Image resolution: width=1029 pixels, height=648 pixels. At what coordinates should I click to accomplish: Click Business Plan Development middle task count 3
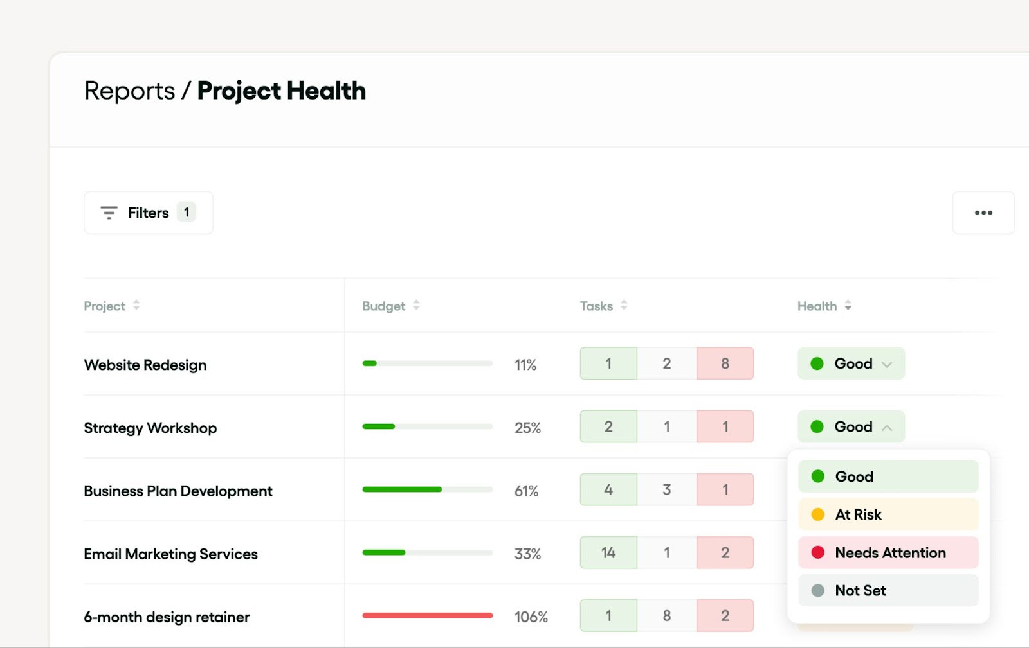(x=667, y=489)
